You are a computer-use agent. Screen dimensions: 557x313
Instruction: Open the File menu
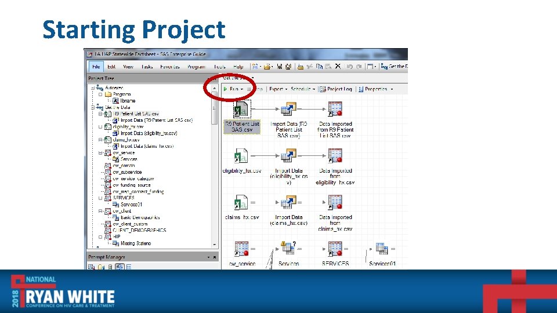pyautogui.click(x=96, y=67)
